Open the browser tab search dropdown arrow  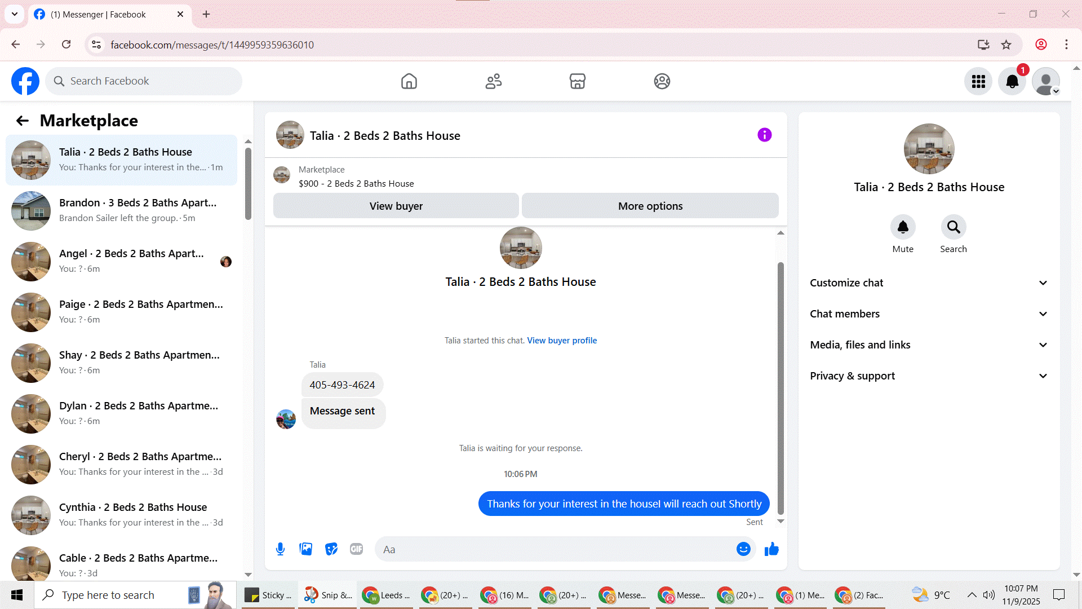tap(15, 14)
